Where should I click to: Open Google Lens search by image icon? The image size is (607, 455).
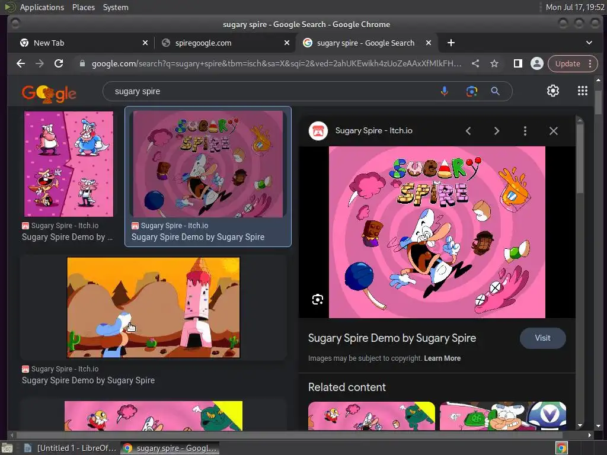click(471, 91)
